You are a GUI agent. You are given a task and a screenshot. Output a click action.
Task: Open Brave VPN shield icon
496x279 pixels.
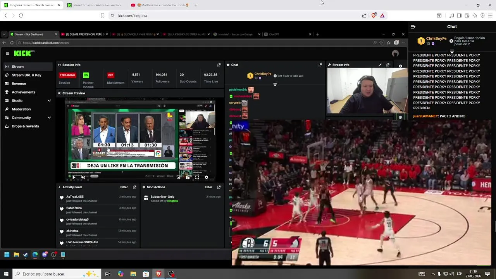[482, 15]
